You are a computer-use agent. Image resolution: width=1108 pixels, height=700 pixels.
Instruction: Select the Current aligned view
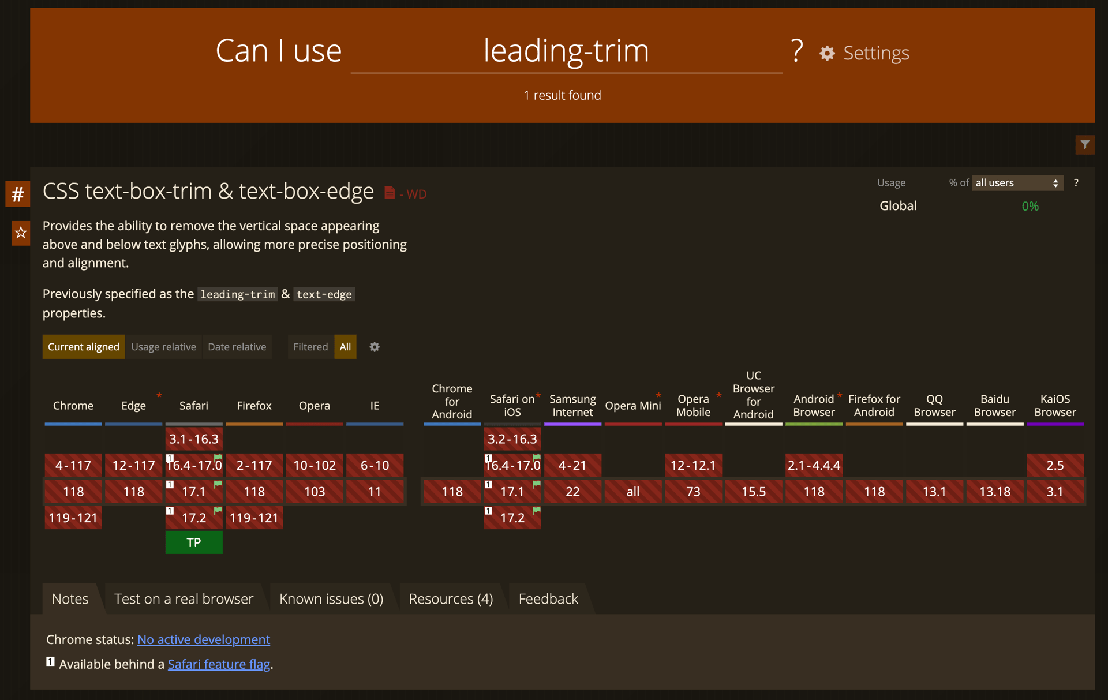click(84, 347)
